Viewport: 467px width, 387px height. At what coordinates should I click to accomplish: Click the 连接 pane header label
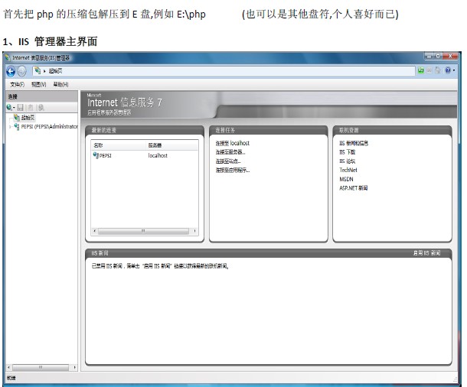pos(12,96)
